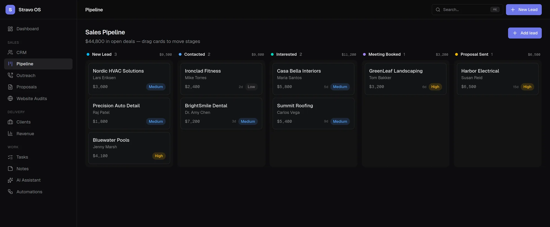Click the Clients briefcase icon
Image resolution: width=550 pixels, height=227 pixels.
coord(10,122)
